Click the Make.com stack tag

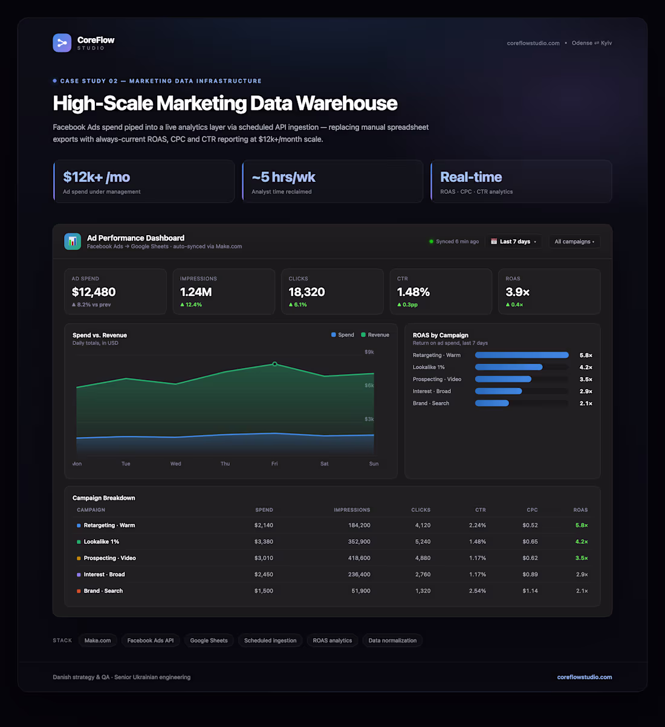click(97, 641)
